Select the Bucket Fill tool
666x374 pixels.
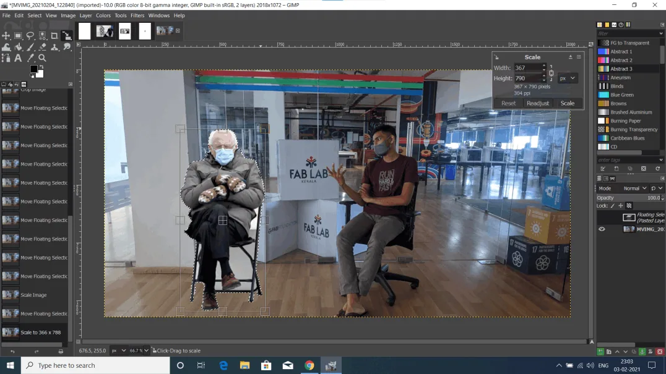(19, 47)
